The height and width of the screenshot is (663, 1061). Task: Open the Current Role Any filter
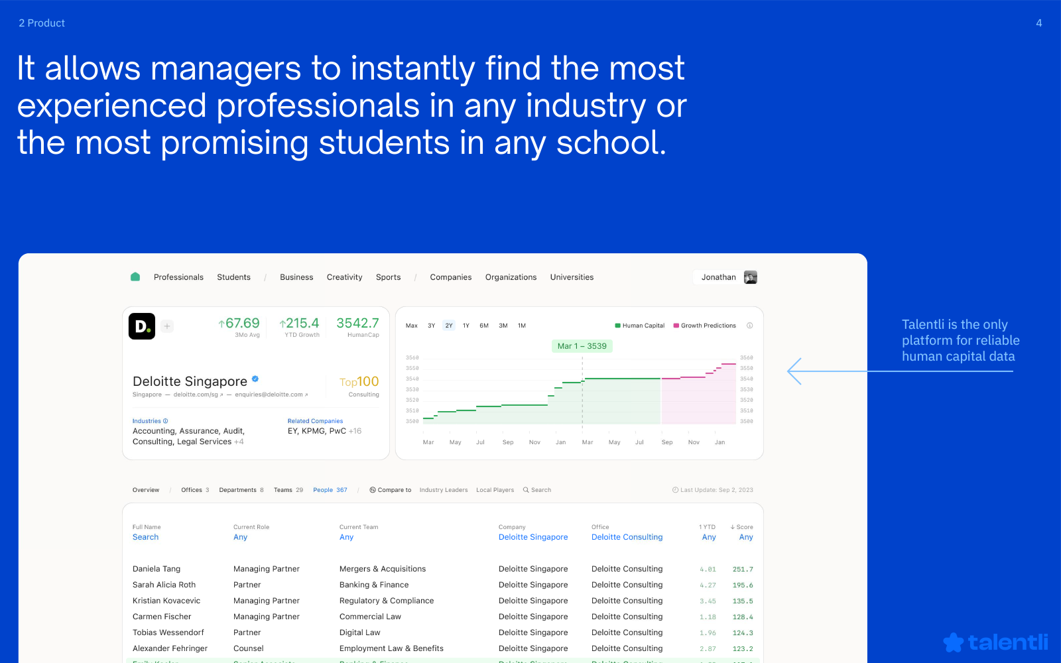241,537
